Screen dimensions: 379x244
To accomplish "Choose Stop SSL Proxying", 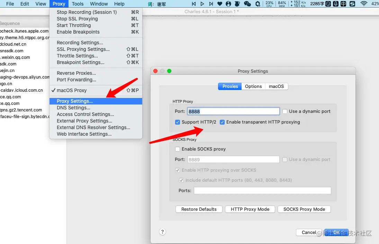I will (96, 19).
